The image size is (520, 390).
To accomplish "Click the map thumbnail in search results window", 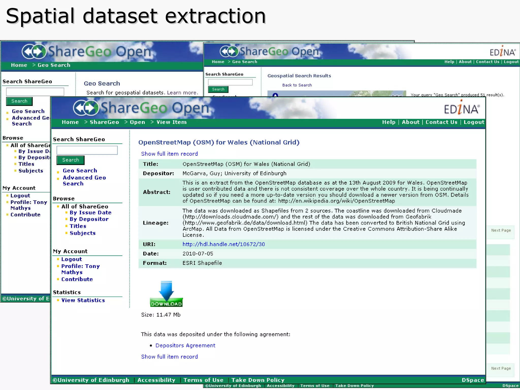I will (337, 93).
